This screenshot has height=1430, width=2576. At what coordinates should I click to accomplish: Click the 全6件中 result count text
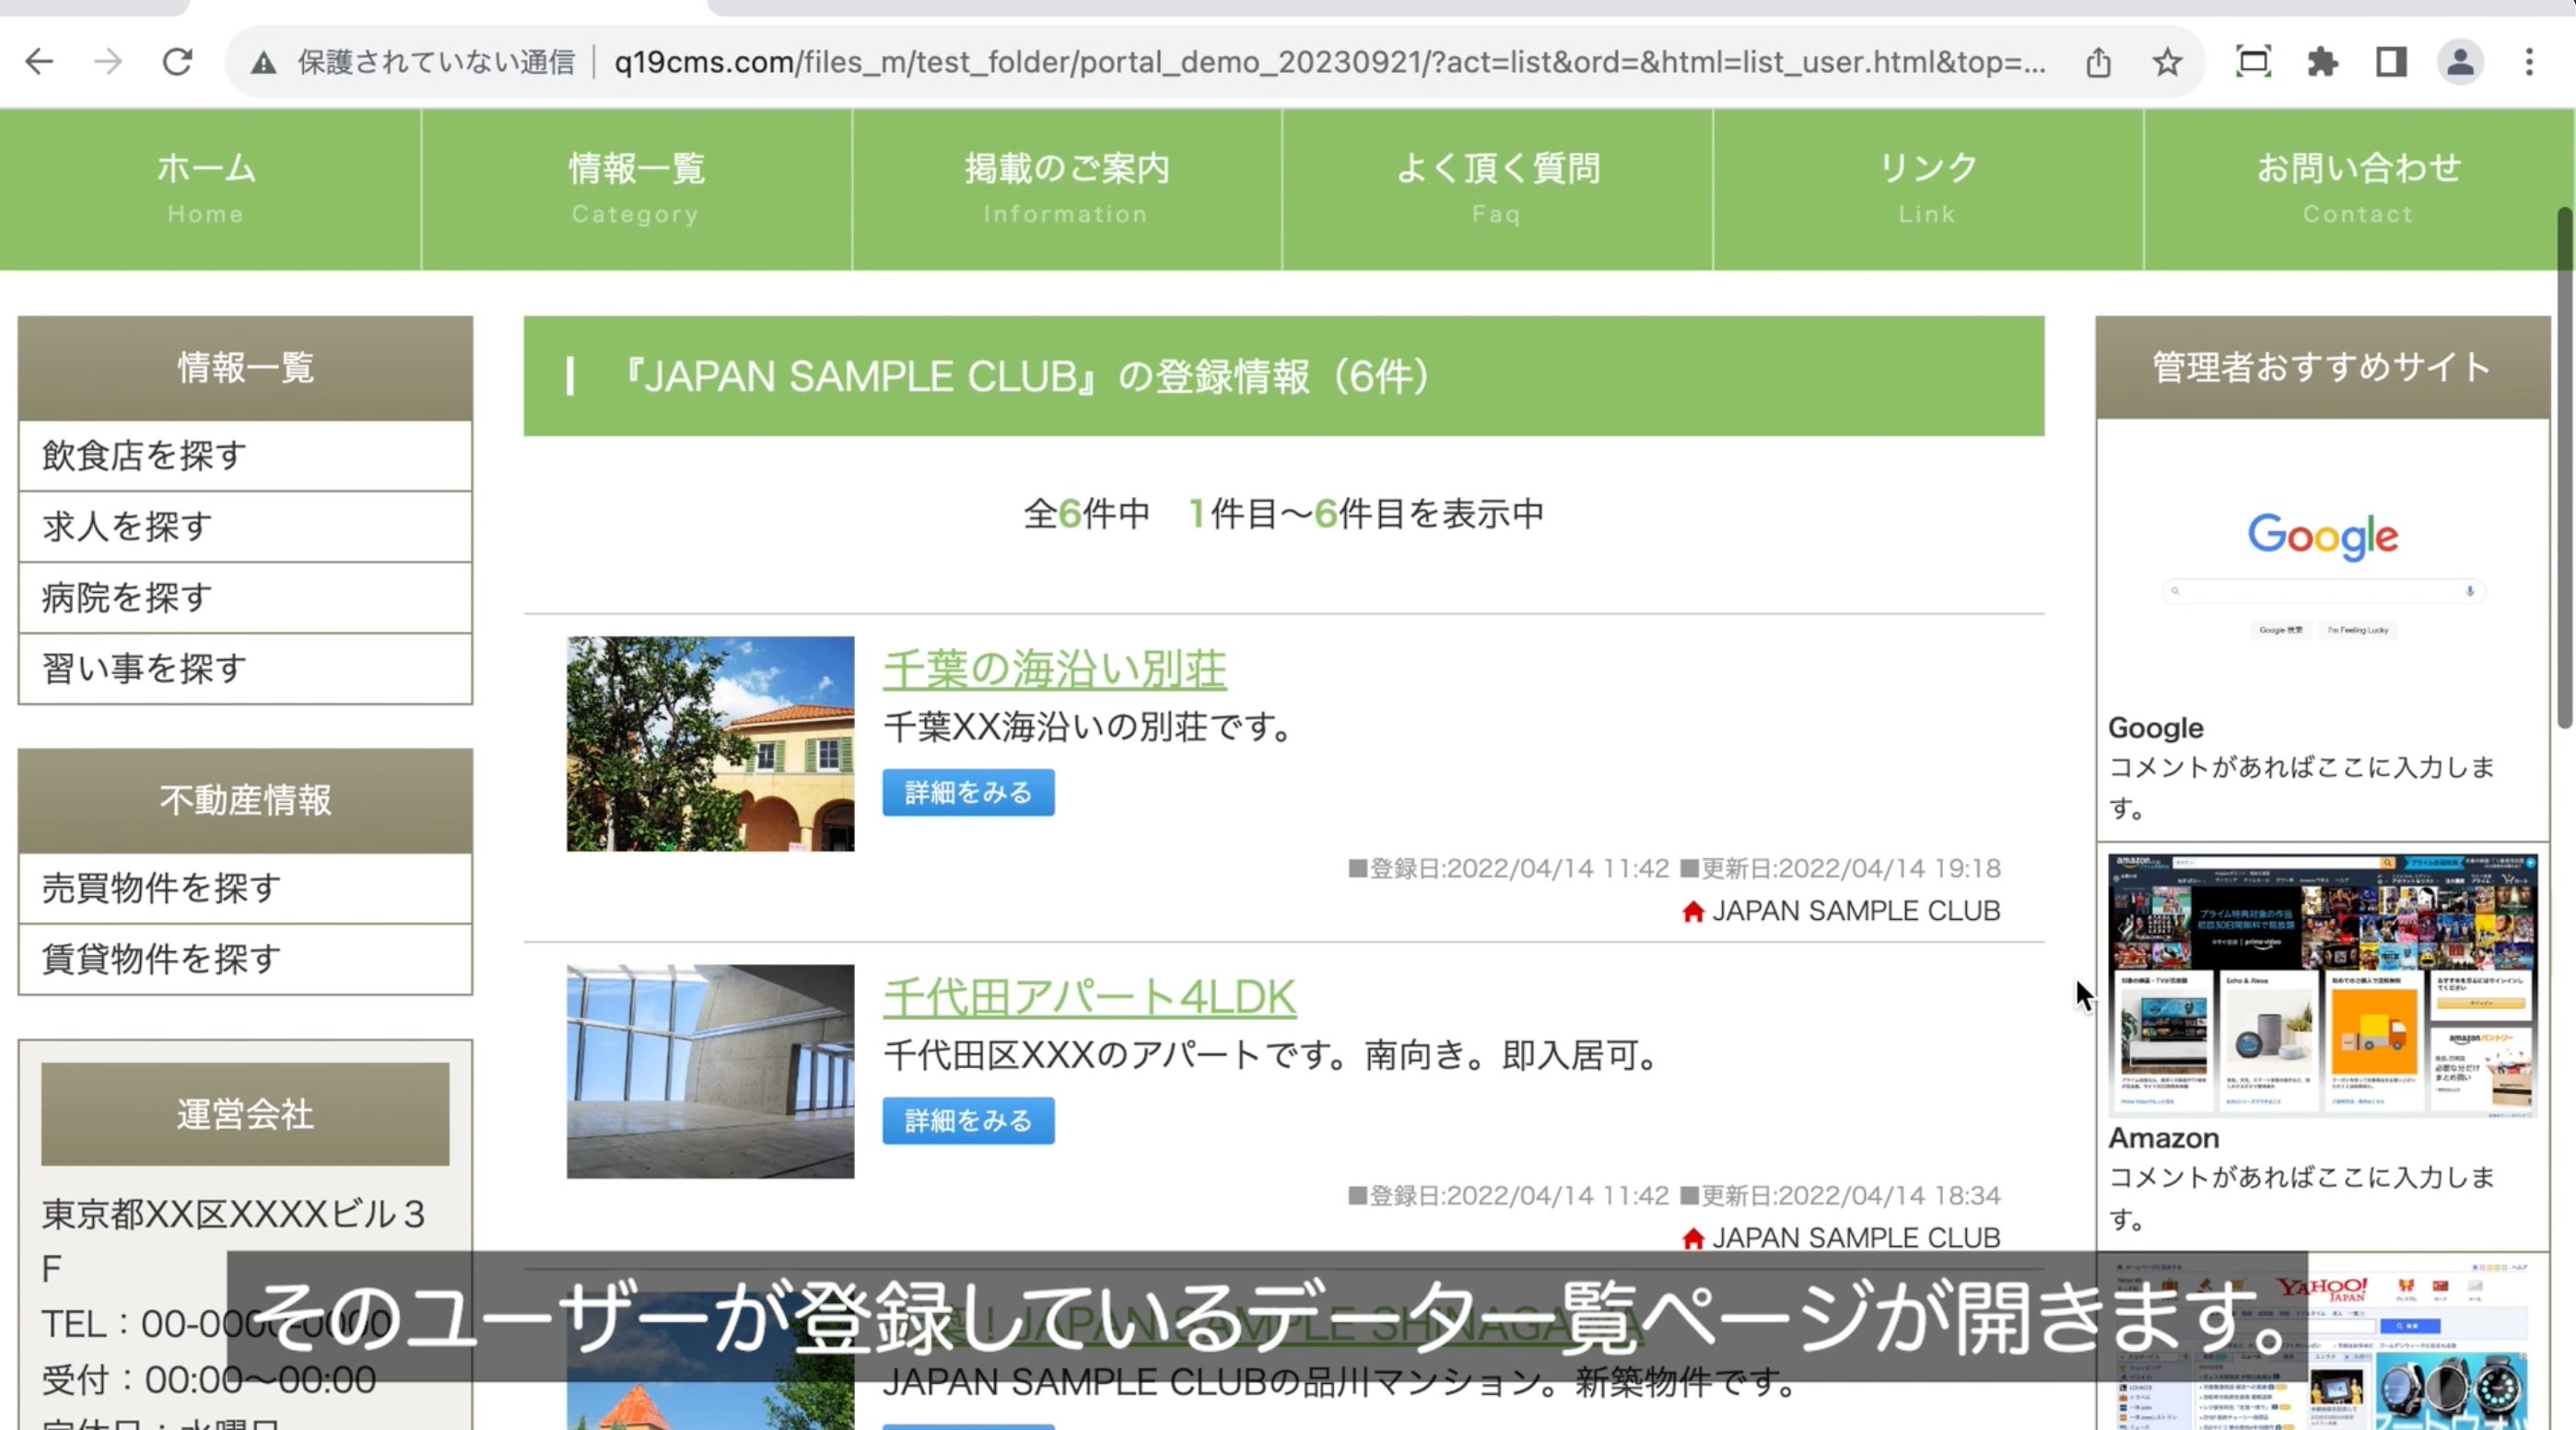(x=1086, y=514)
